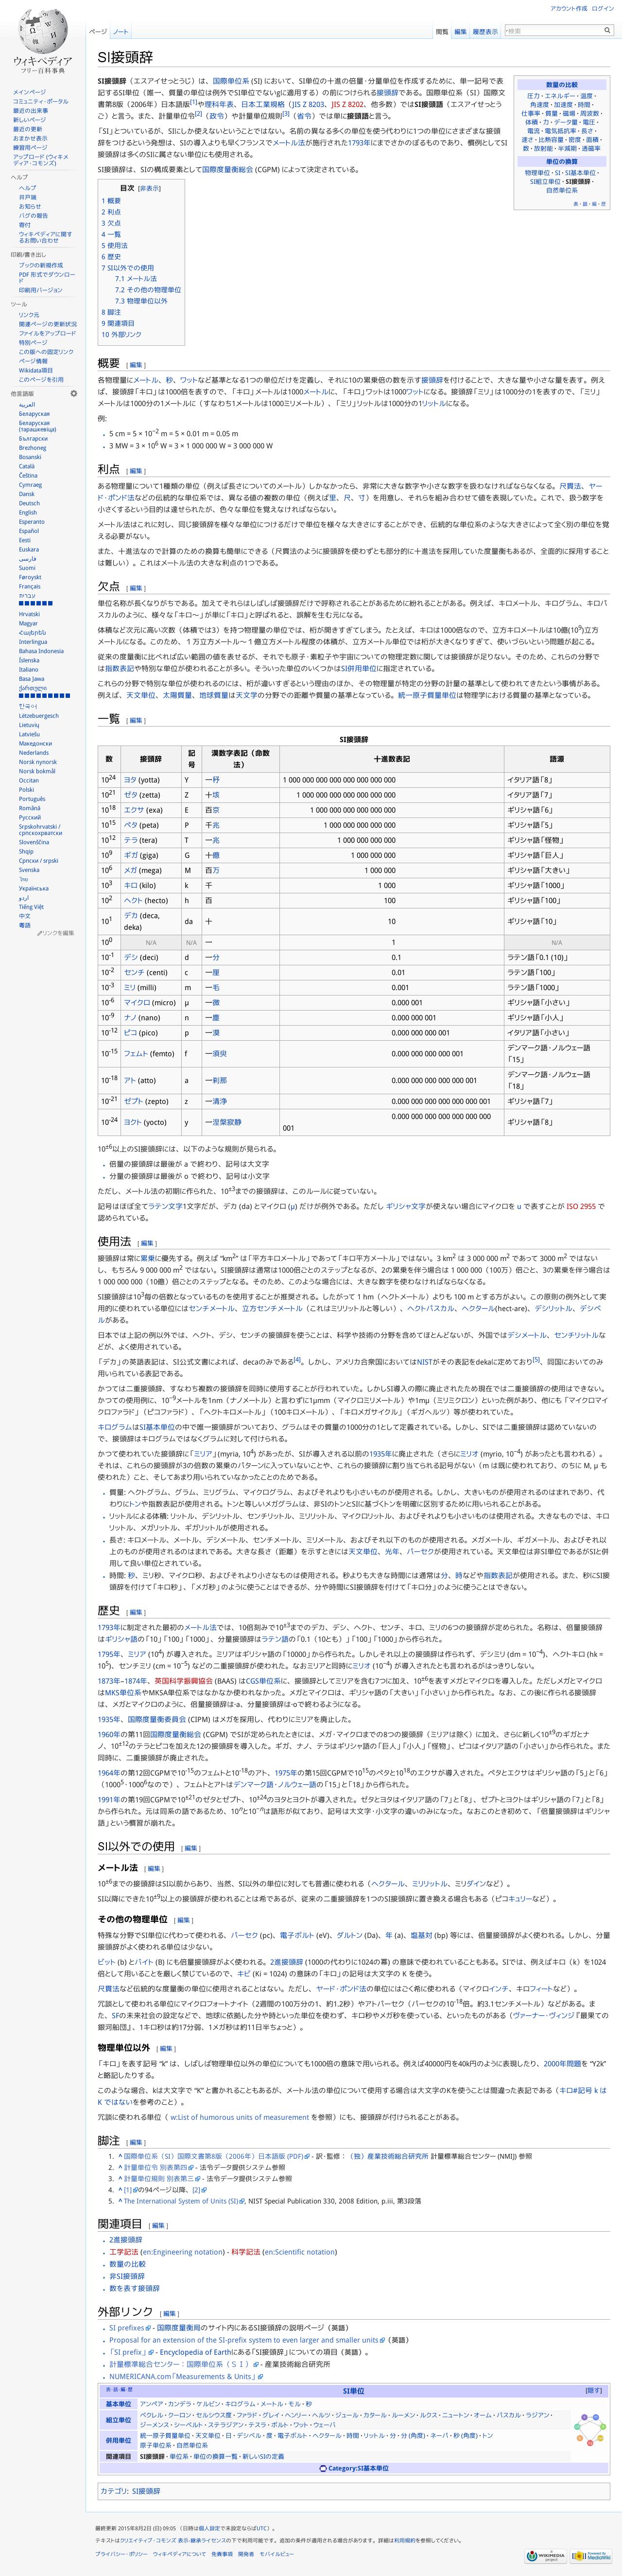This screenshot has width=622, height=2576.
Task: Jump to contents entry 10 外部リンク
Action: [x=121, y=334]
